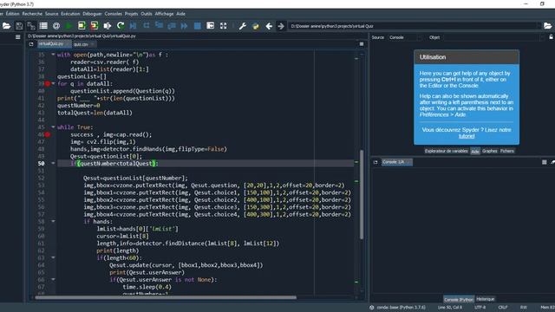The width and height of the screenshot is (555, 312).
Task: Collapse the for loop at line 39
Action: click(x=53, y=83)
